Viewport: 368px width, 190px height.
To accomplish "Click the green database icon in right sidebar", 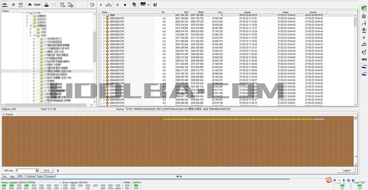I will 364,9.
